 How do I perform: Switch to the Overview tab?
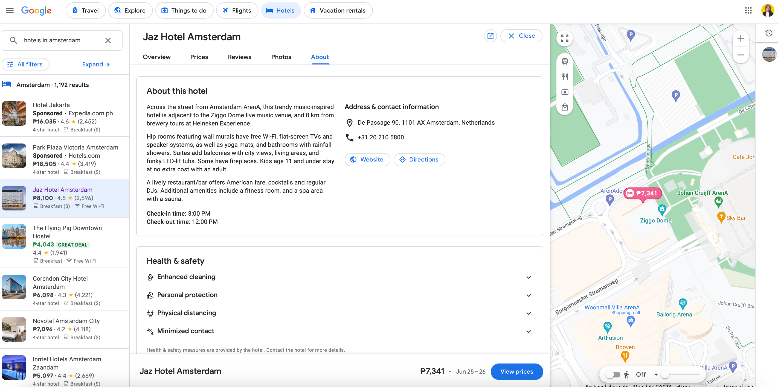156,57
